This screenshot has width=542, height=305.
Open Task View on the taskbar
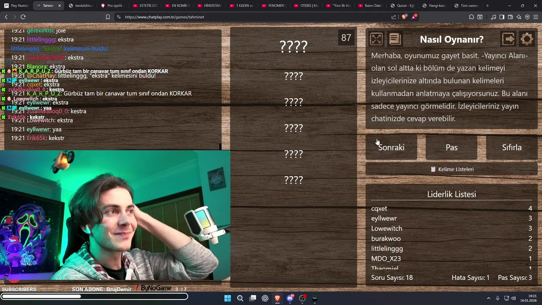(253, 298)
